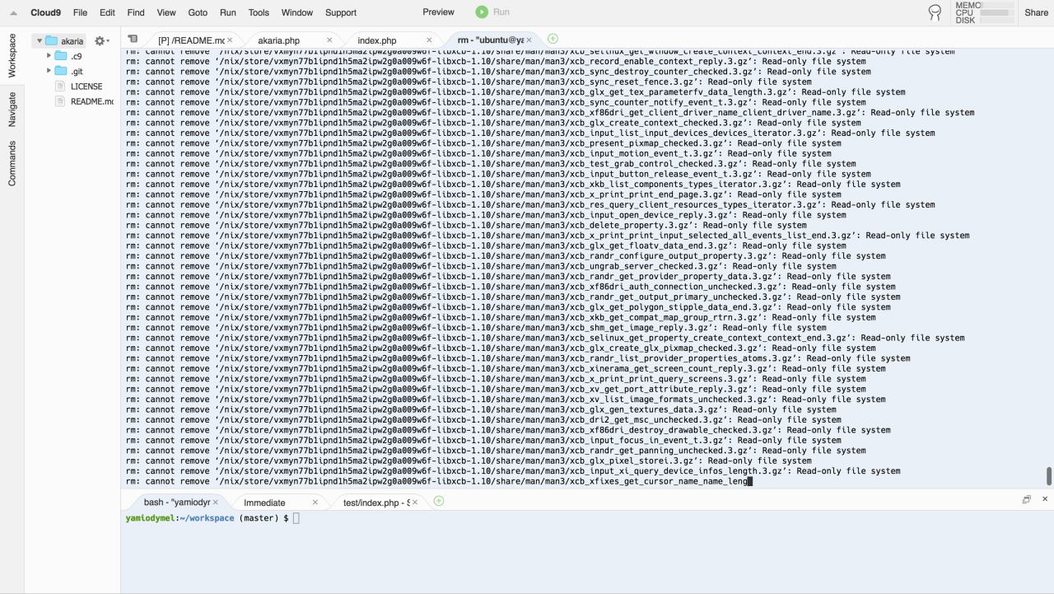Switch to the index.php tab
1054x594 pixels.
click(x=376, y=40)
